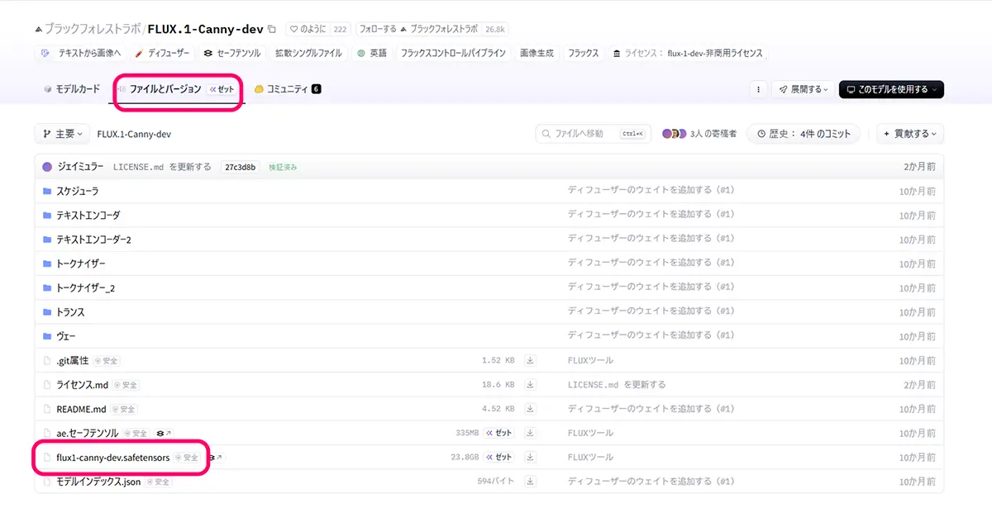
Task: Open 歴史: 4件のコミット history
Action: (804, 134)
